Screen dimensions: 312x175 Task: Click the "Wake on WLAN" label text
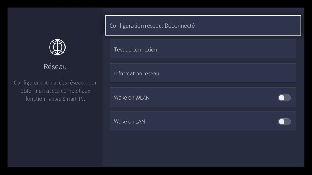click(131, 98)
